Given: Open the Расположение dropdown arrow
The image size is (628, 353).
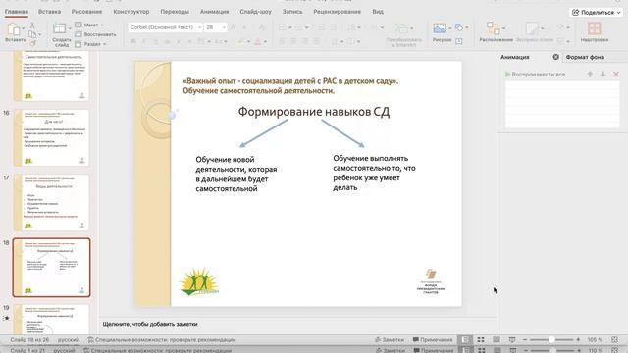Looking at the screenshot, I should 503,28.
